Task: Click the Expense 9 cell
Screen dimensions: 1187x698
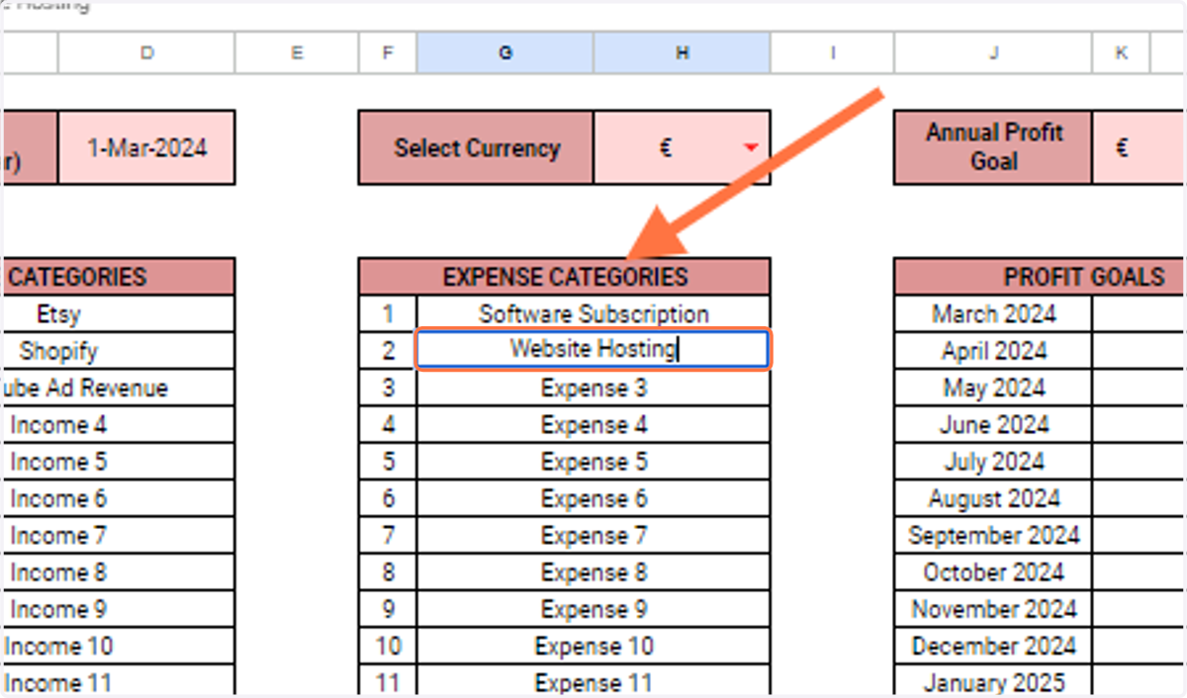Action: coord(593,609)
